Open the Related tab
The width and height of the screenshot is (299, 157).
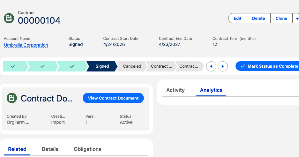click(x=17, y=149)
